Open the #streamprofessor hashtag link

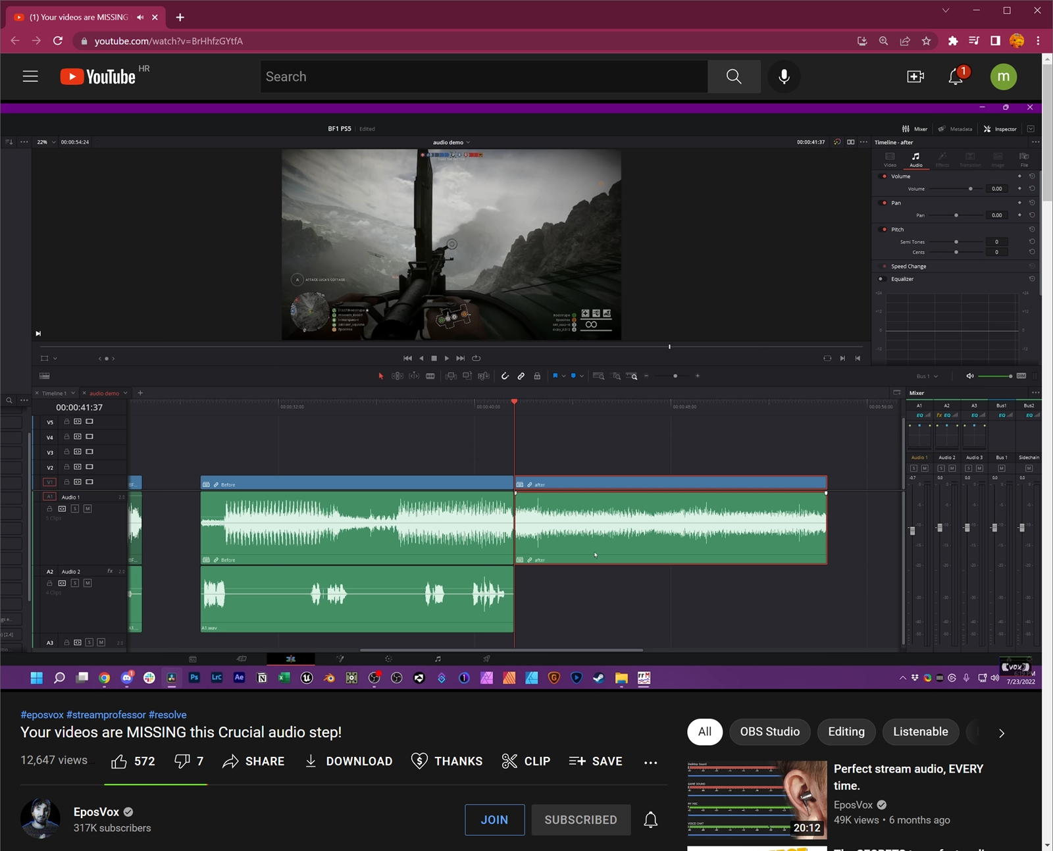(106, 715)
